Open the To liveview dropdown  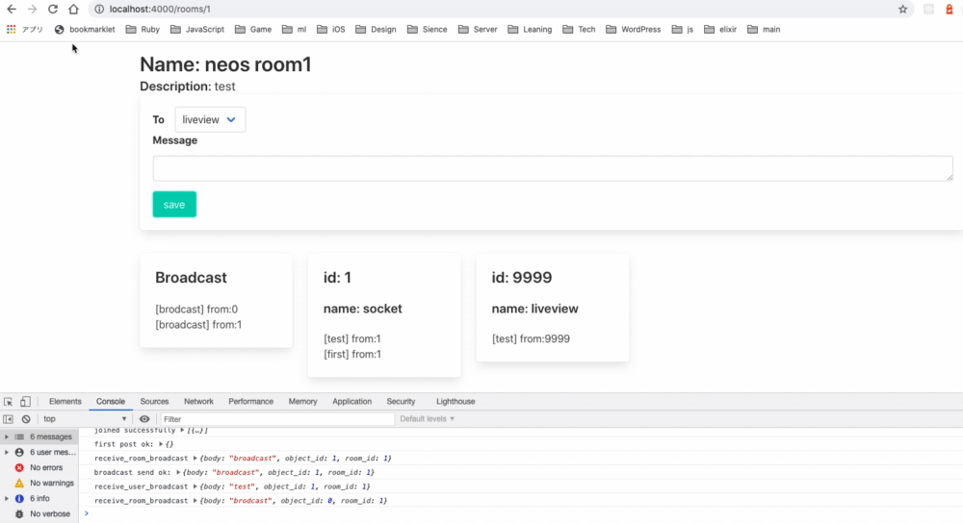point(210,119)
